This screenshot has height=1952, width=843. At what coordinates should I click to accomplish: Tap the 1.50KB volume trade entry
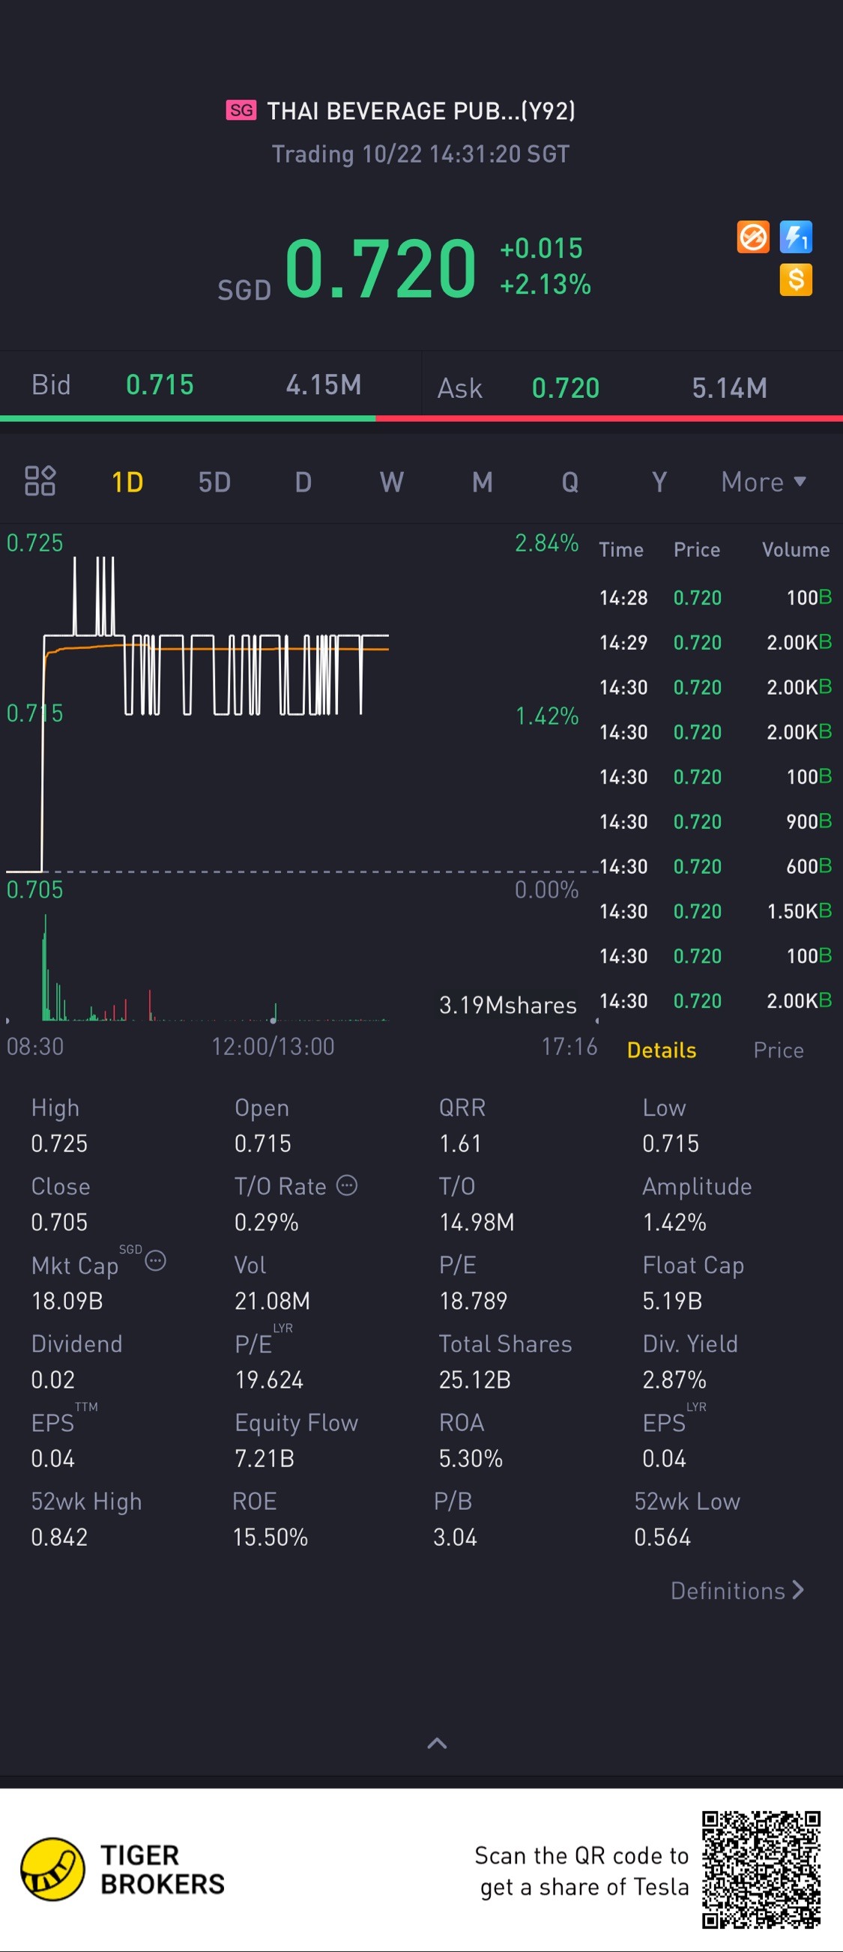point(799,911)
